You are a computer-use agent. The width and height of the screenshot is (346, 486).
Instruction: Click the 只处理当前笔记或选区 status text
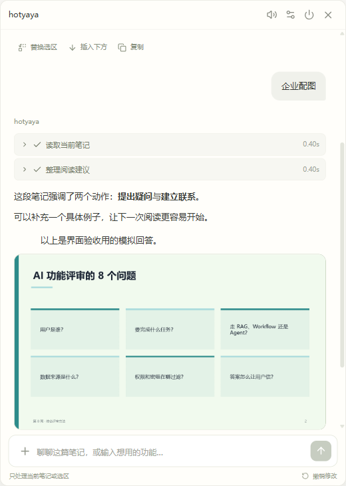(39, 476)
